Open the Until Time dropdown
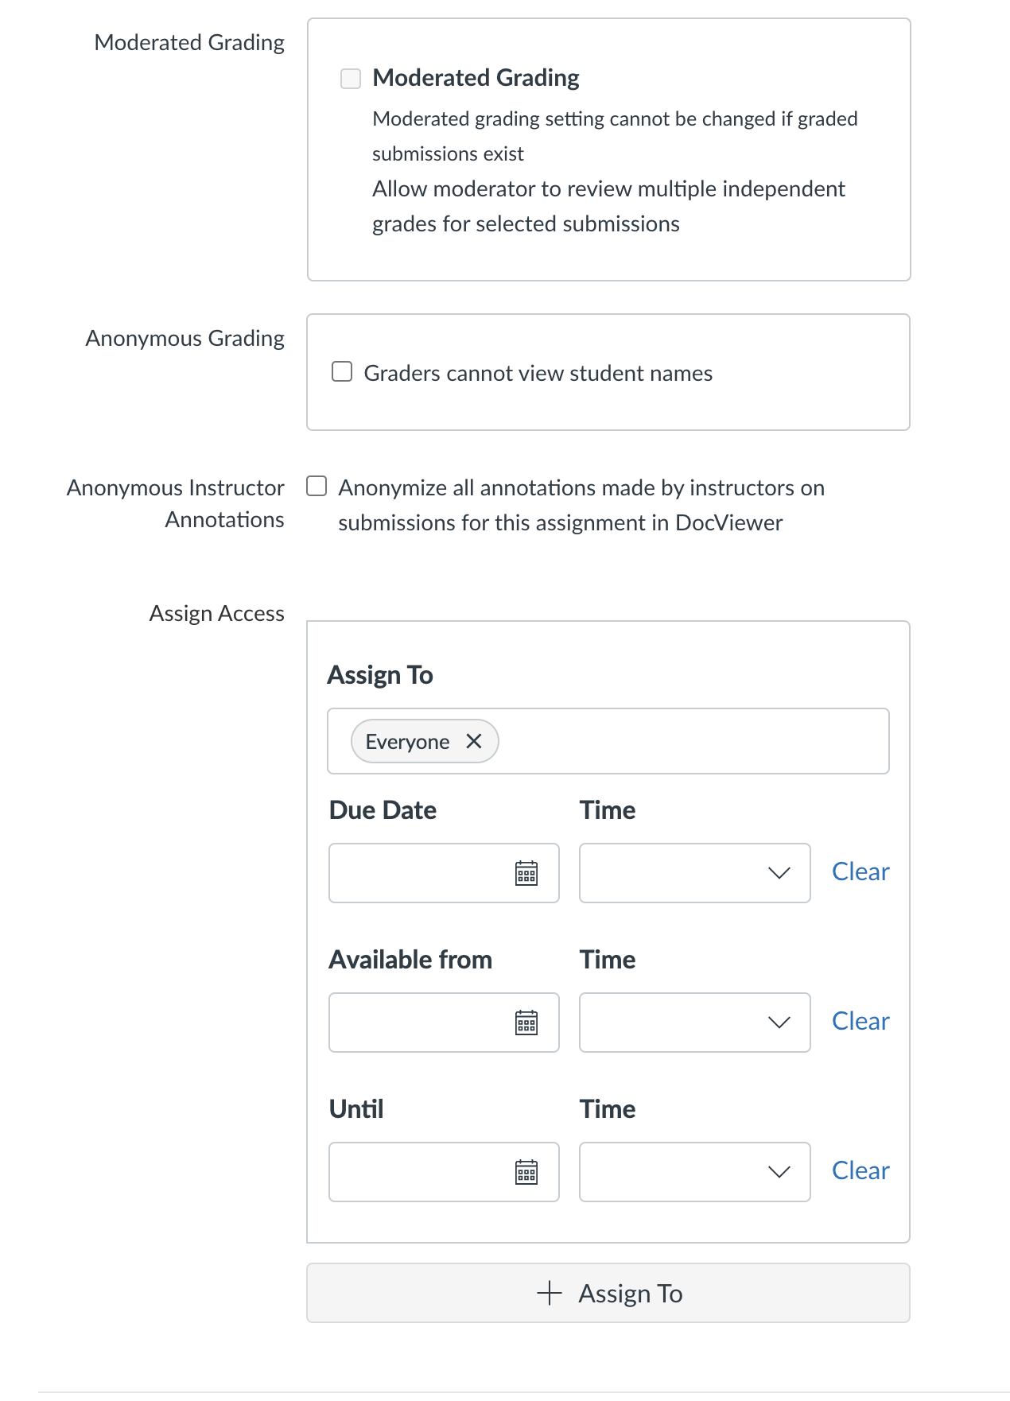The width and height of the screenshot is (1010, 1401). (778, 1172)
